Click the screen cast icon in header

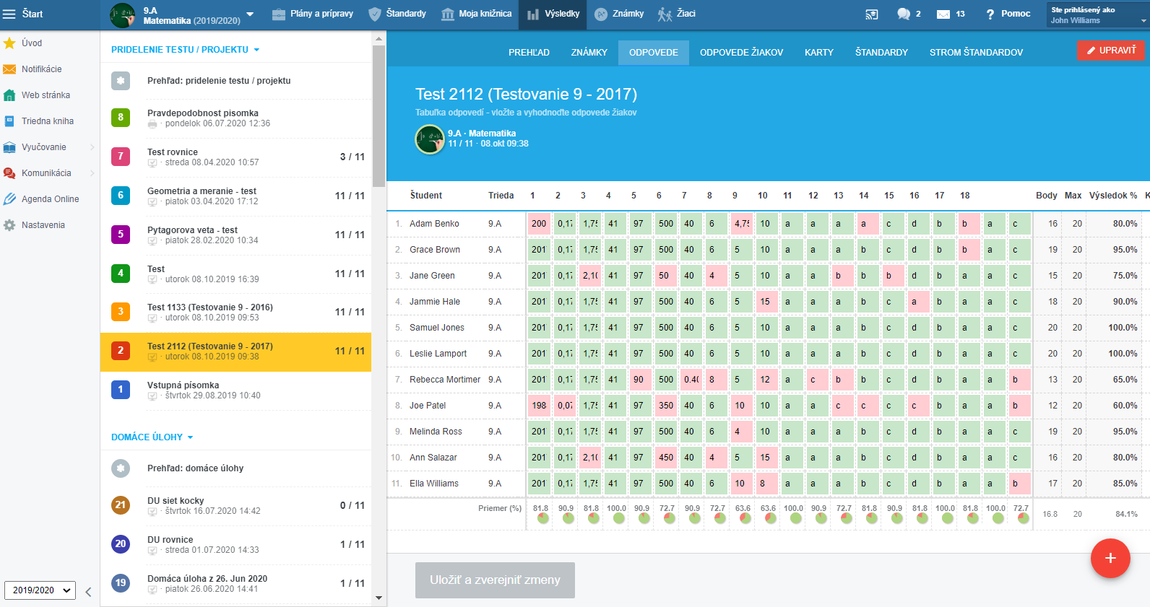tap(872, 14)
